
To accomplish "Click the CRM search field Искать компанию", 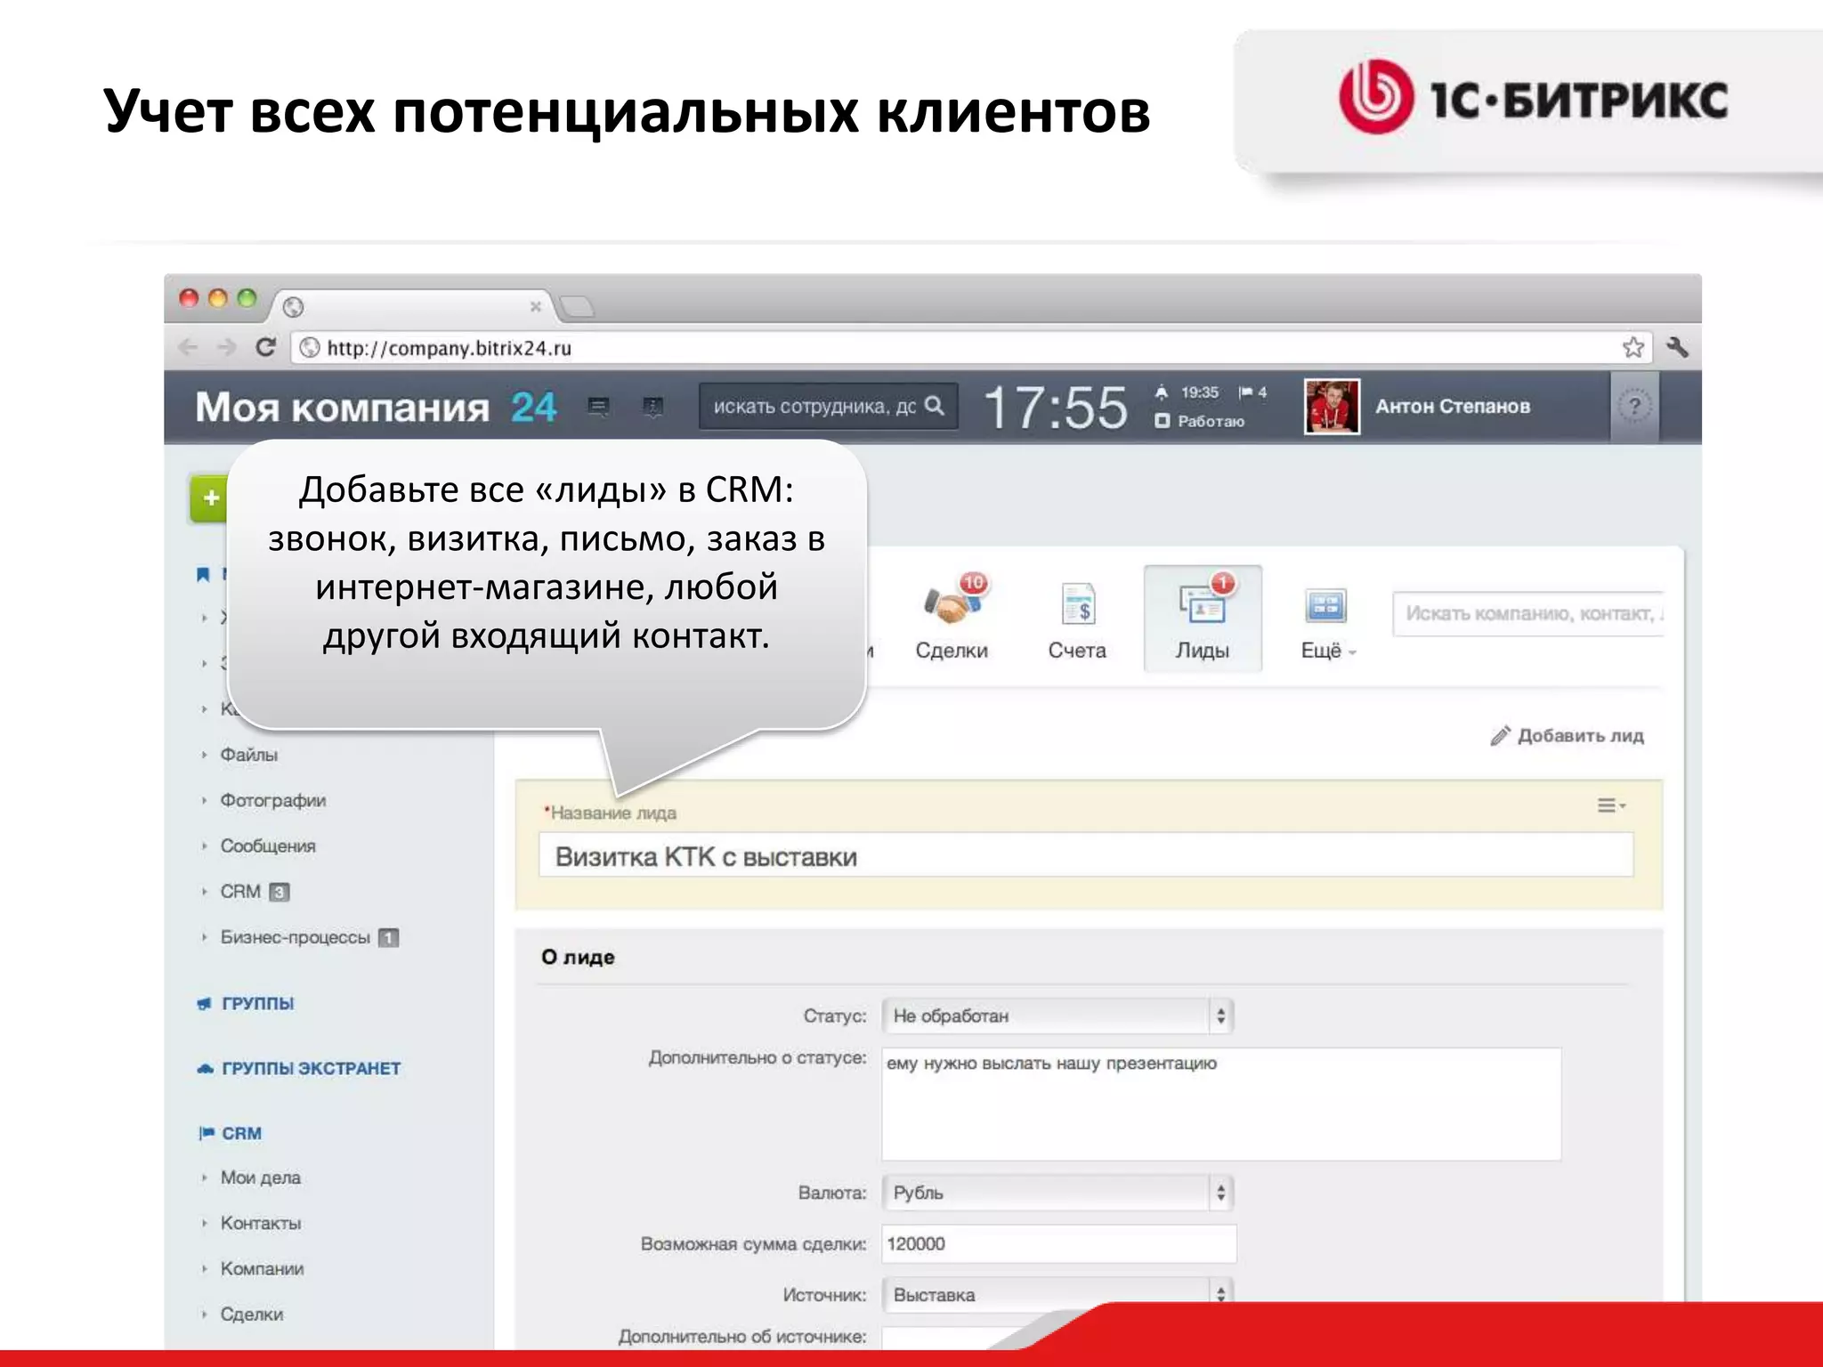I will (x=1528, y=613).
